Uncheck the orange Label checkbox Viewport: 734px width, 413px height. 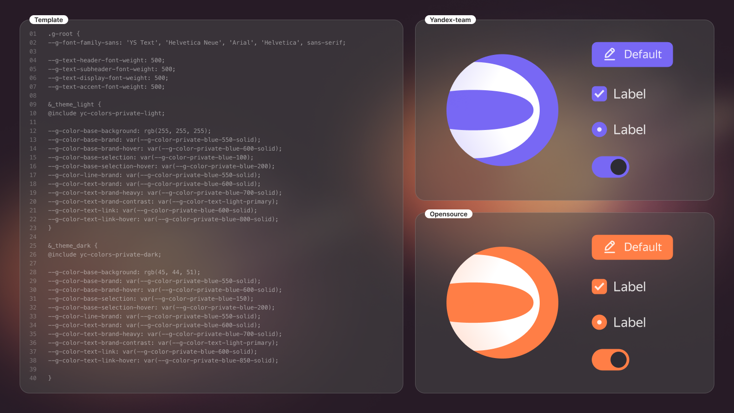(x=600, y=286)
